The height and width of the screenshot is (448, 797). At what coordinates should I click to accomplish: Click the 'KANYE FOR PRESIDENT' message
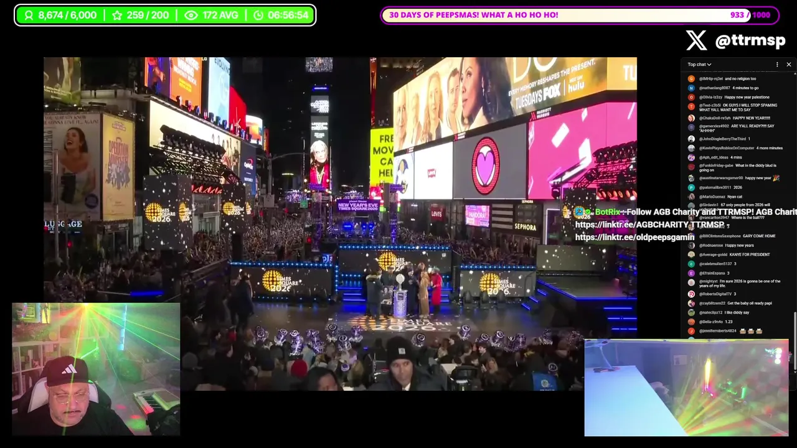tap(751, 254)
